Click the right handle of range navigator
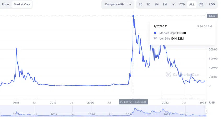 [206, 111]
